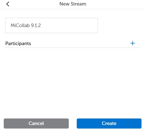Select the 'New Stream' title text

coord(73,4)
